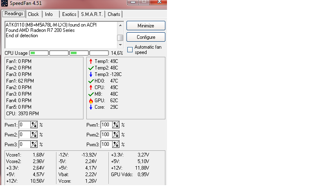The image size is (334, 188).
Task: Click the Vcore: 1,26V reading
Action: (x=77, y=181)
